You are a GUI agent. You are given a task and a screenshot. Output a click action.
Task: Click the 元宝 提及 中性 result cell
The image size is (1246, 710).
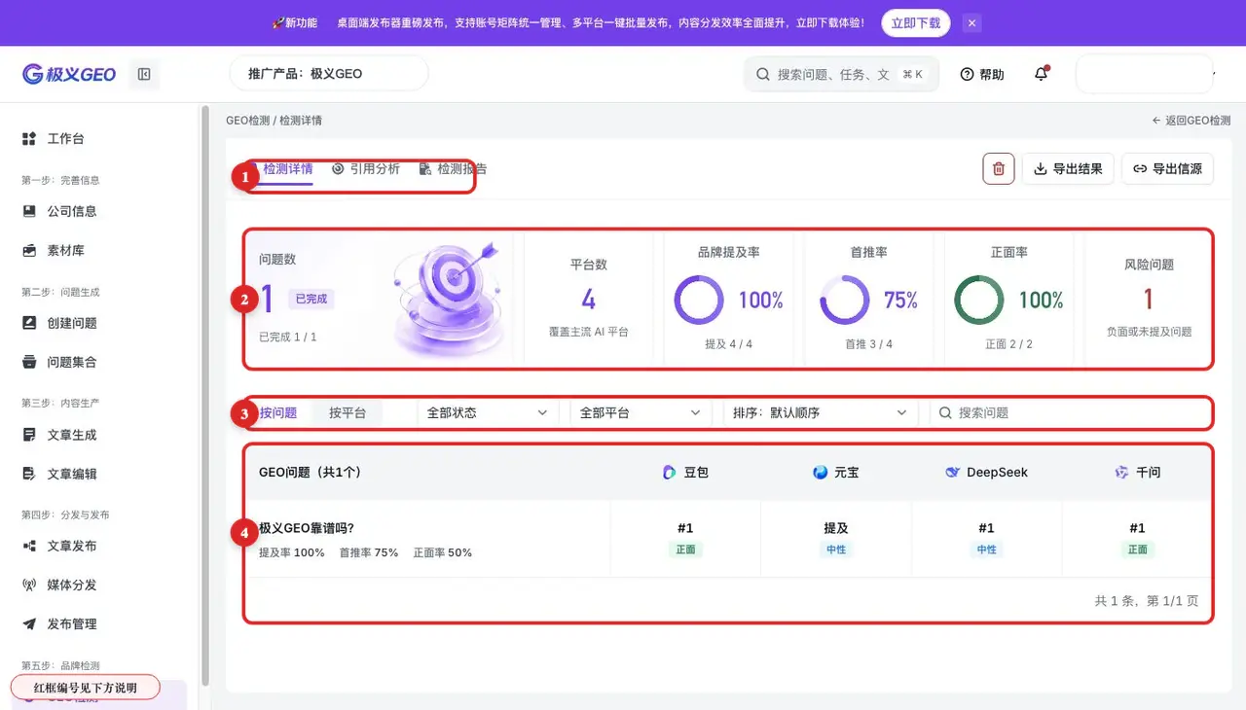(x=836, y=539)
